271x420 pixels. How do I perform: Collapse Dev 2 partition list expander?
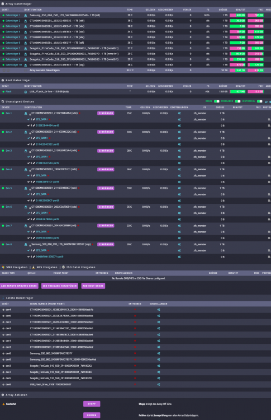click(x=30, y=133)
